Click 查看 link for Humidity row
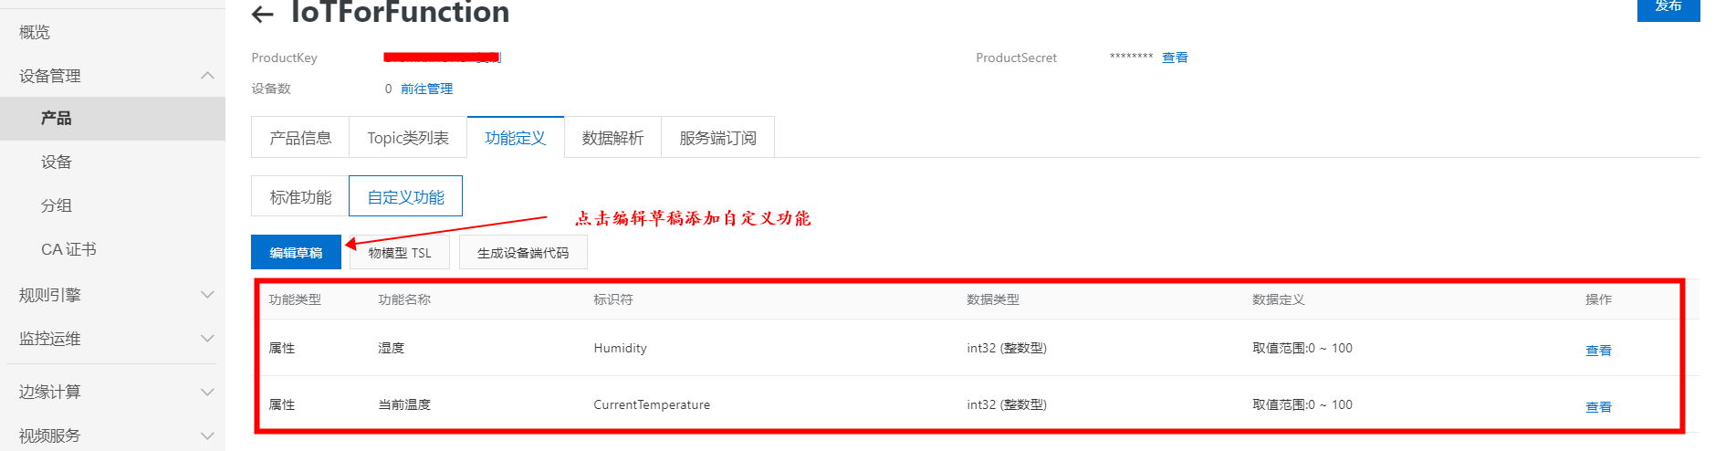The width and height of the screenshot is (1715, 451). (1598, 351)
